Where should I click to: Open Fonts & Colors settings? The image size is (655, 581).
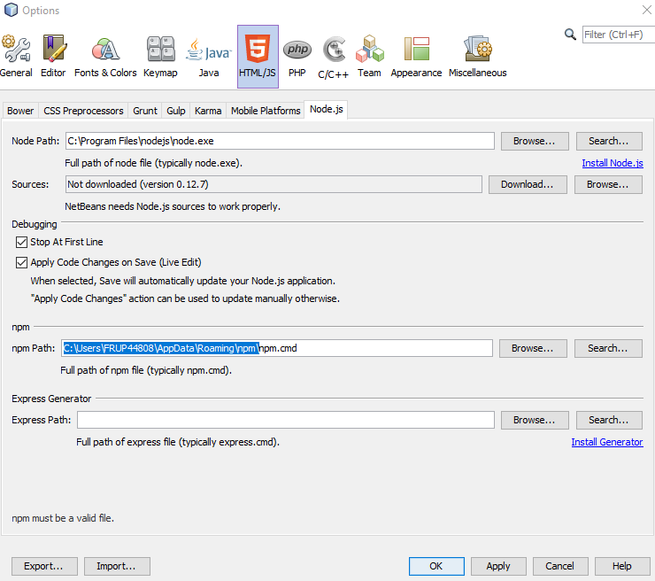pyautogui.click(x=105, y=57)
